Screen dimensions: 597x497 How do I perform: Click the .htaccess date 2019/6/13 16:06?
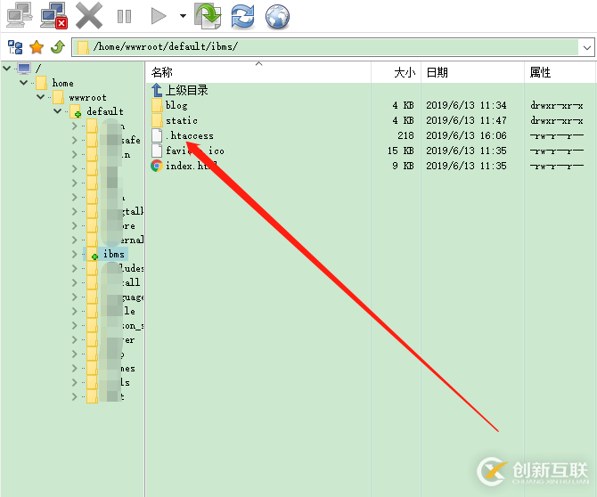[466, 136]
